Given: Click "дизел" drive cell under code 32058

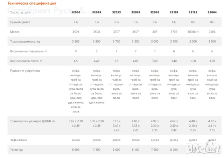Looking at the screenshot, I should (x=155, y=140).
